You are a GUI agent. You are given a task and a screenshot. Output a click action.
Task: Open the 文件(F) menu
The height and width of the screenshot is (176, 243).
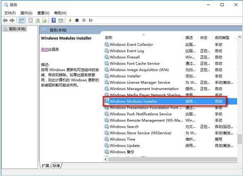10,13
